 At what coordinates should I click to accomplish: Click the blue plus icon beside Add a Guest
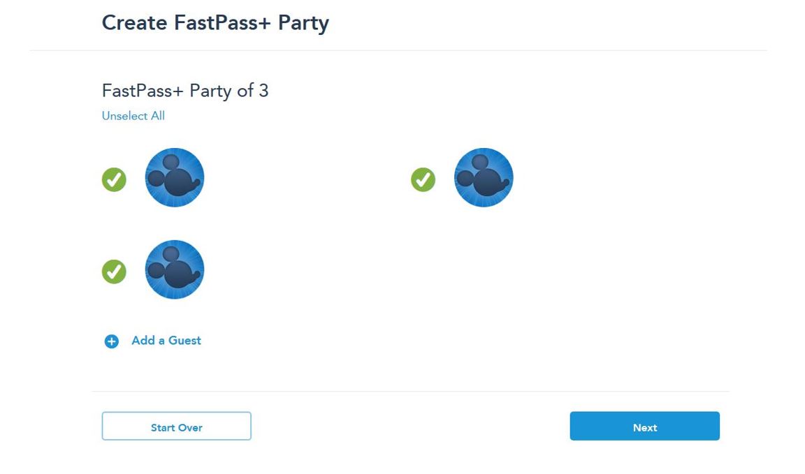click(x=112, y=341)
